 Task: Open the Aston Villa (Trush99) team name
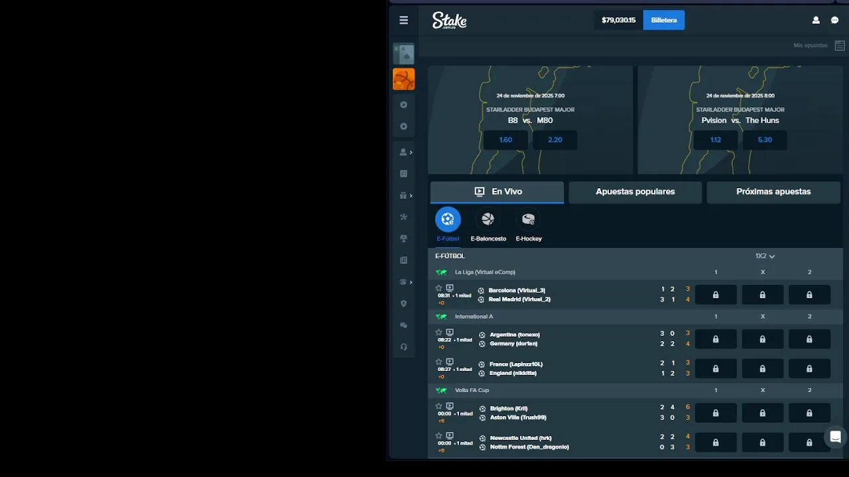point(518,417)
